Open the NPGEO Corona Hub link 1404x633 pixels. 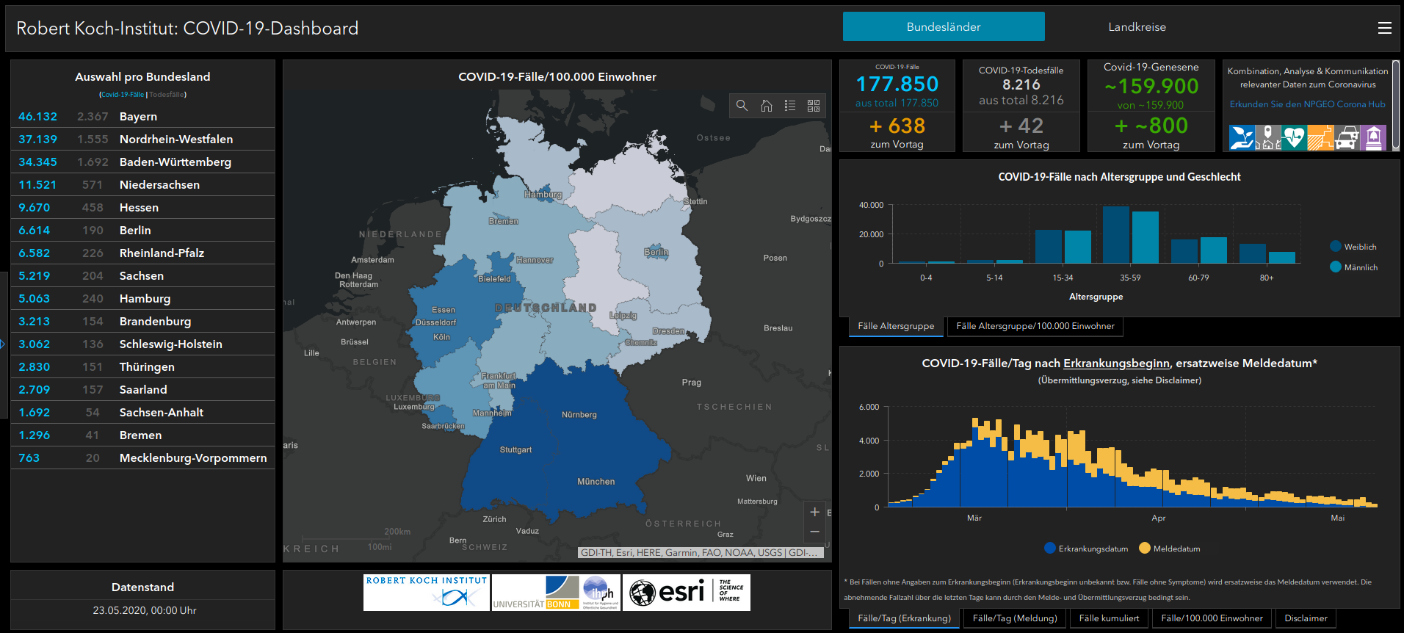click(1307, 104)
